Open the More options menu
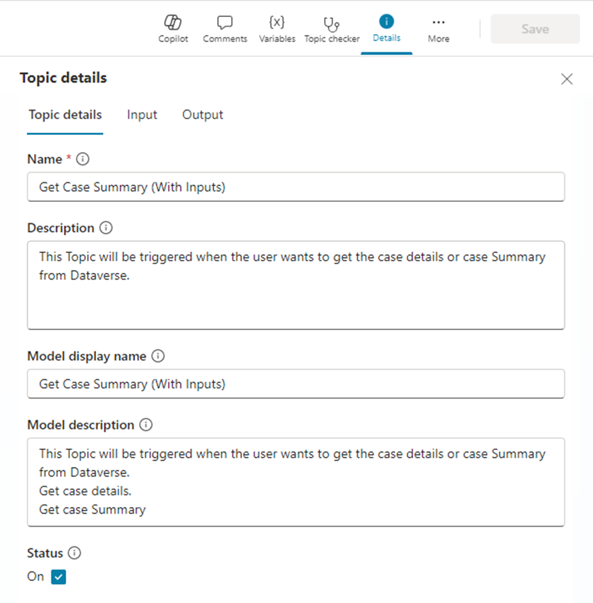Image resolution: width=593 pixels, height=603 pixels. click(x=438, y=29)
